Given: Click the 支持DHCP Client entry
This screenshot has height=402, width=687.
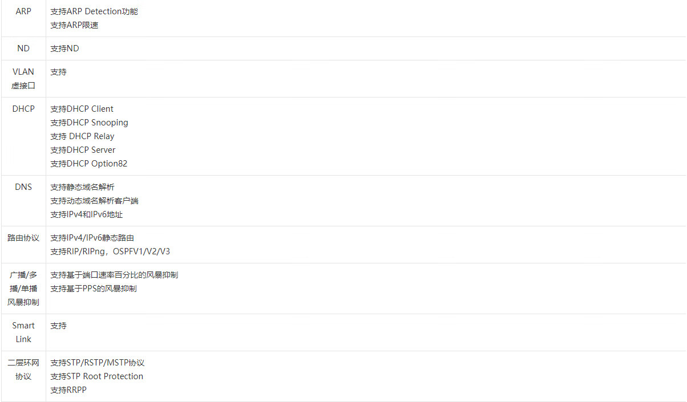Looking at the screenshot, I should pyautogui.click(x=82, y=109).
